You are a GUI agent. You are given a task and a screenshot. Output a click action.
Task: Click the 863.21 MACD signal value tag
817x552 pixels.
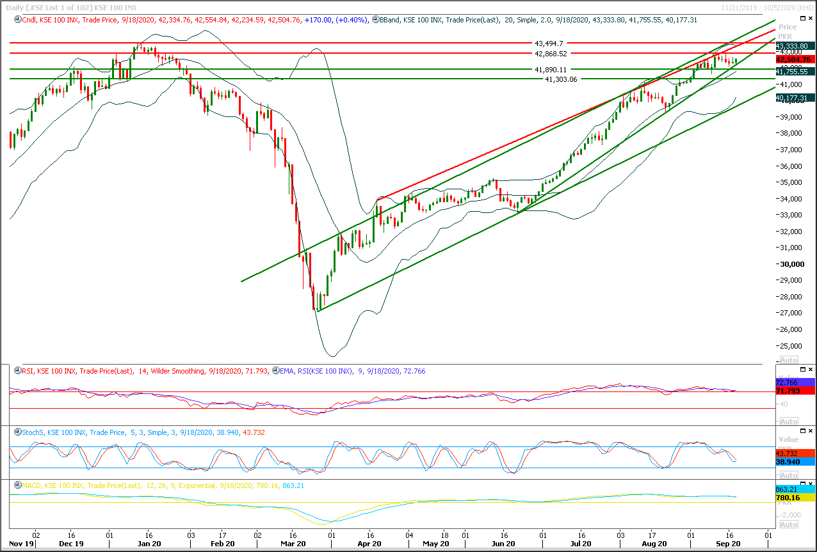pos(795,489)
